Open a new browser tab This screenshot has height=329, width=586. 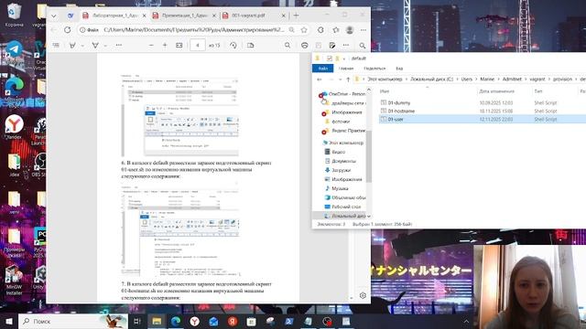pos(296,16)
